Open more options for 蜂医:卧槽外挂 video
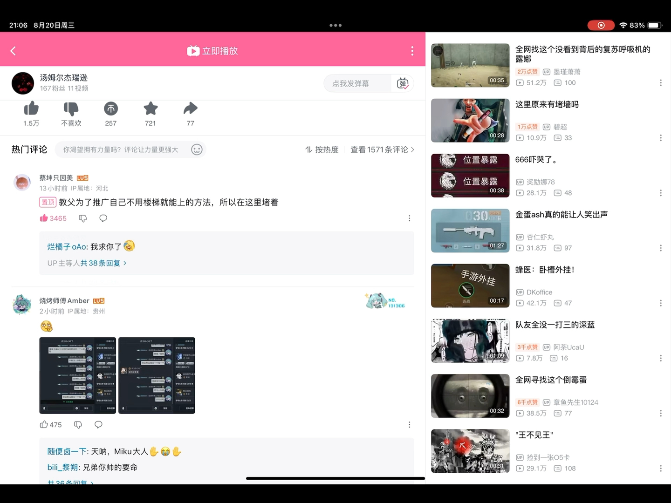671x503 pixels. (x=660, y=303)
